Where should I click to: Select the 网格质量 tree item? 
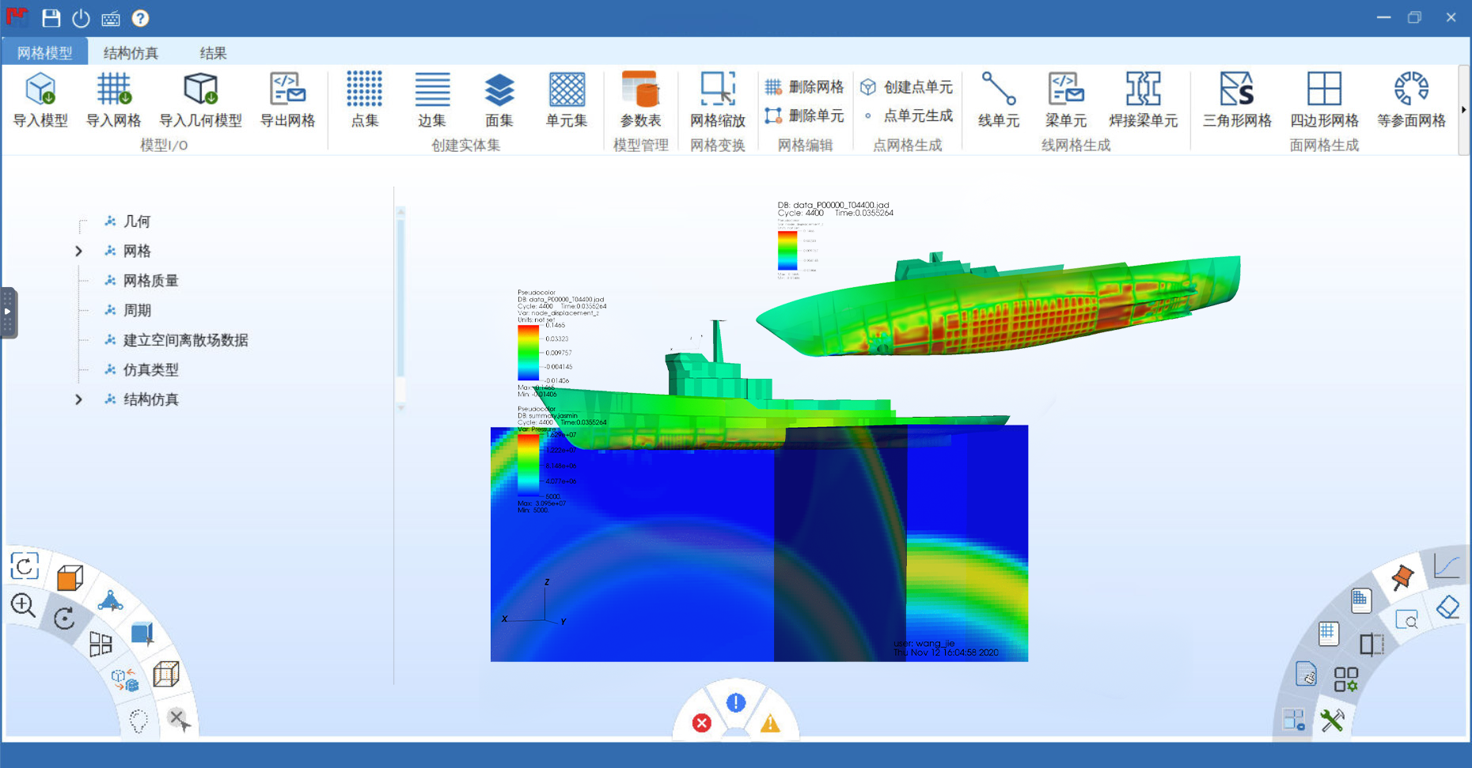click(150, 281)
